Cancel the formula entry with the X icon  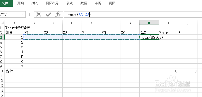(x=39, y=14)
